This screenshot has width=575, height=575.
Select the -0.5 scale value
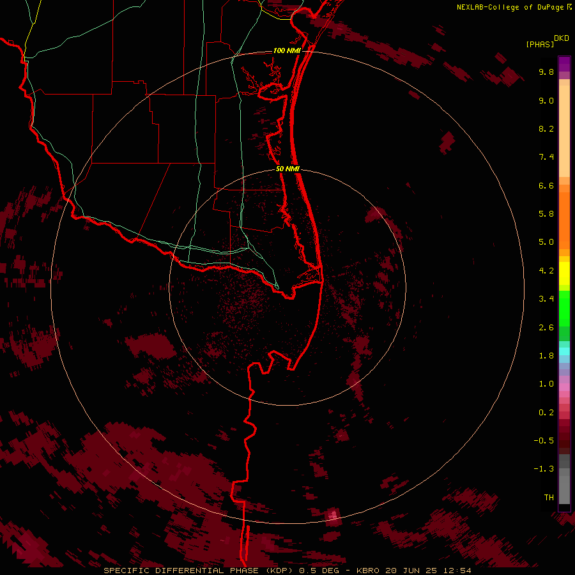click(544, 441)
